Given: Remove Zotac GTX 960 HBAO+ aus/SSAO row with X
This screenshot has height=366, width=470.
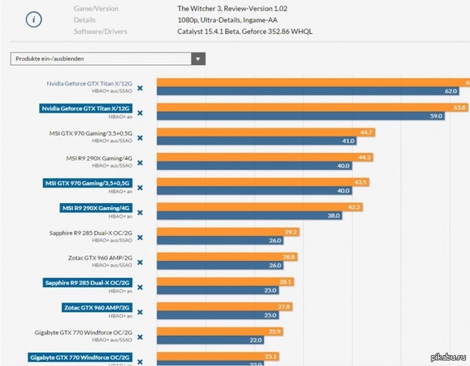Looking at the screenshot, I should pyautogui.click(x=140, y=263).
